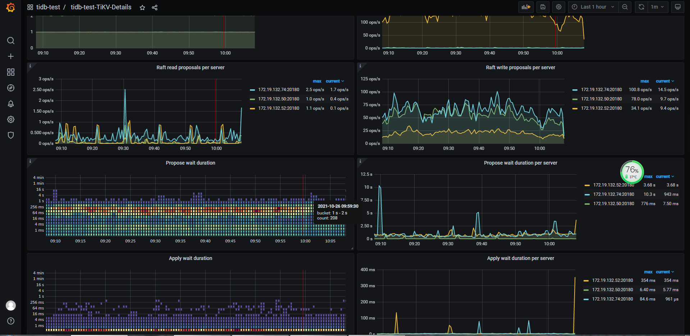The image size is (690, 336).
Task: Click the Add panel button
Action: (x=526, y=7)
